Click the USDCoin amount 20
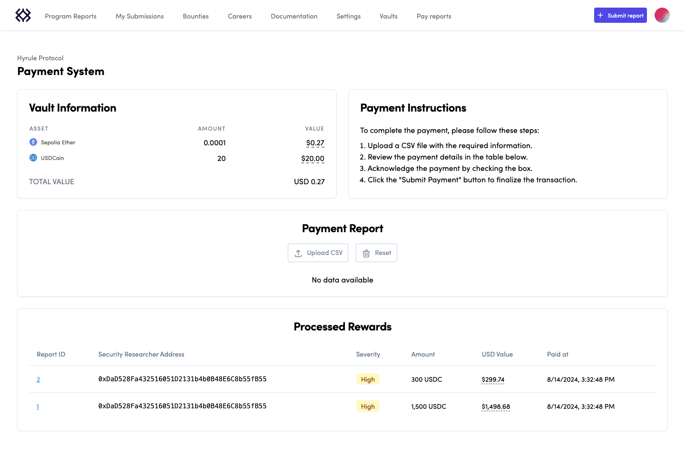The width and height of the screenshot is (685, 452). [221, 158]
